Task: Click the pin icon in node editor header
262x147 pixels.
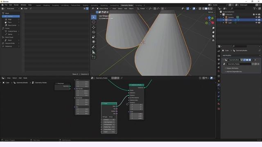Action: tap(122, 78)
